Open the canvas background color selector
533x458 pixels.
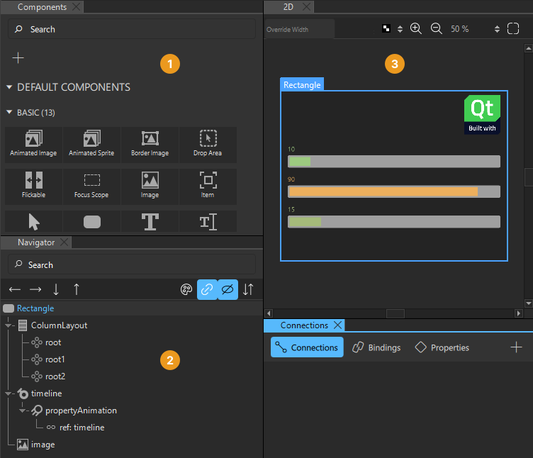[x=391, y=29]
